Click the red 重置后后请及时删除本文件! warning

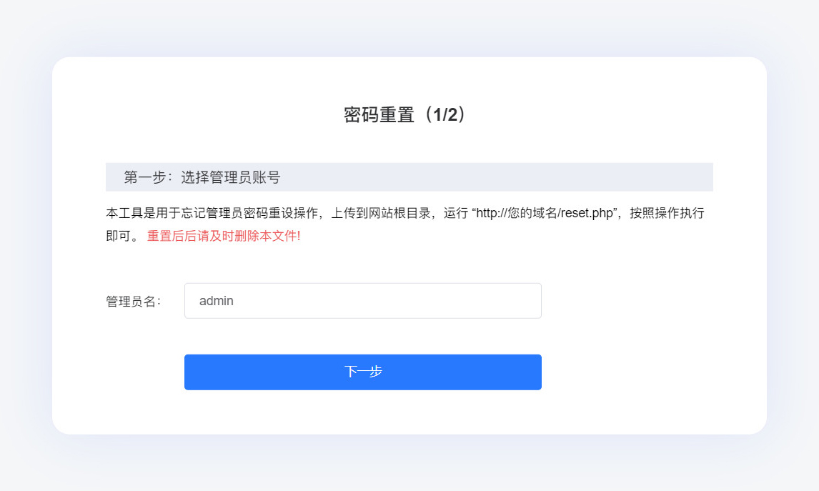click(224, 236)
